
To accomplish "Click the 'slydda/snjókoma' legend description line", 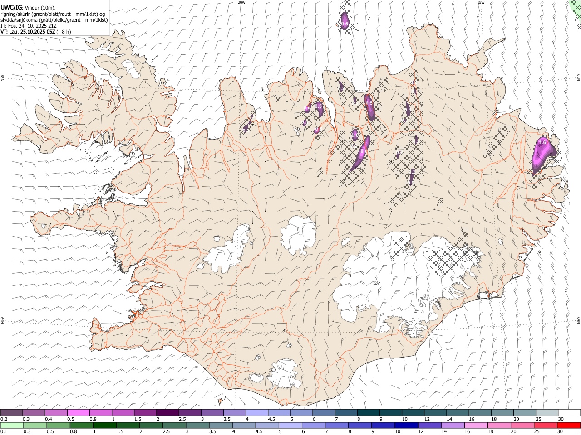I will [x=54, y=20].
